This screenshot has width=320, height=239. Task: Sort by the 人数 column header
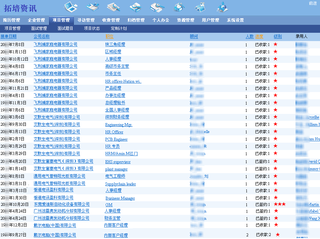pos(249,36)
